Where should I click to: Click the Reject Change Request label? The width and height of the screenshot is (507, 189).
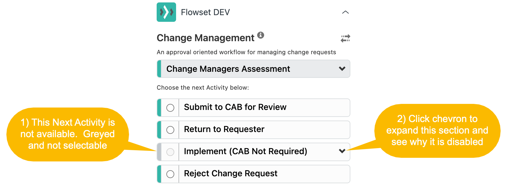click(x=231, y=173)
